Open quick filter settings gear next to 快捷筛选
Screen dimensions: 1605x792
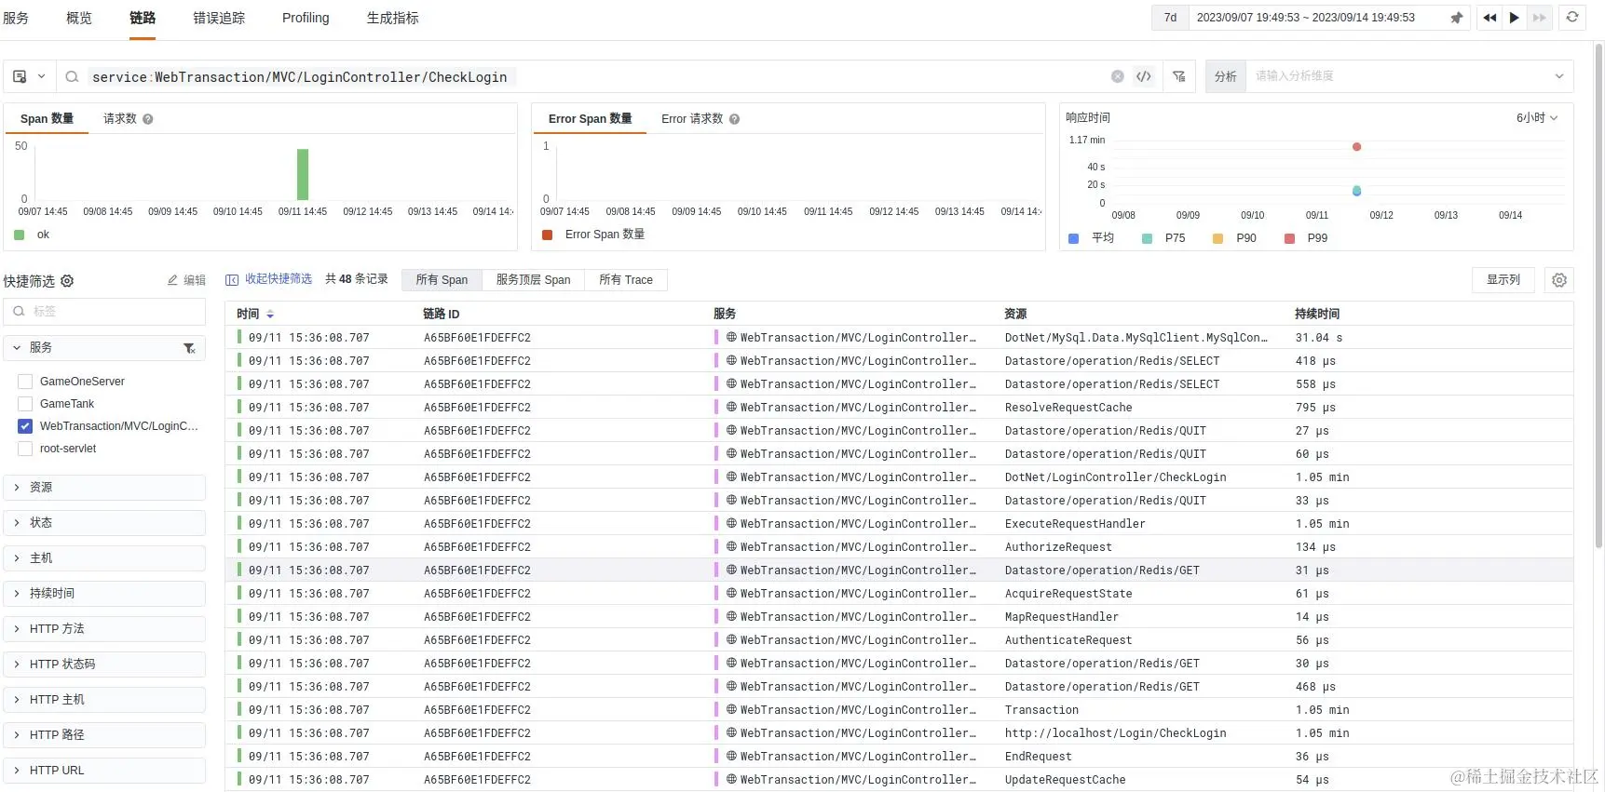(x=67, y=281)
